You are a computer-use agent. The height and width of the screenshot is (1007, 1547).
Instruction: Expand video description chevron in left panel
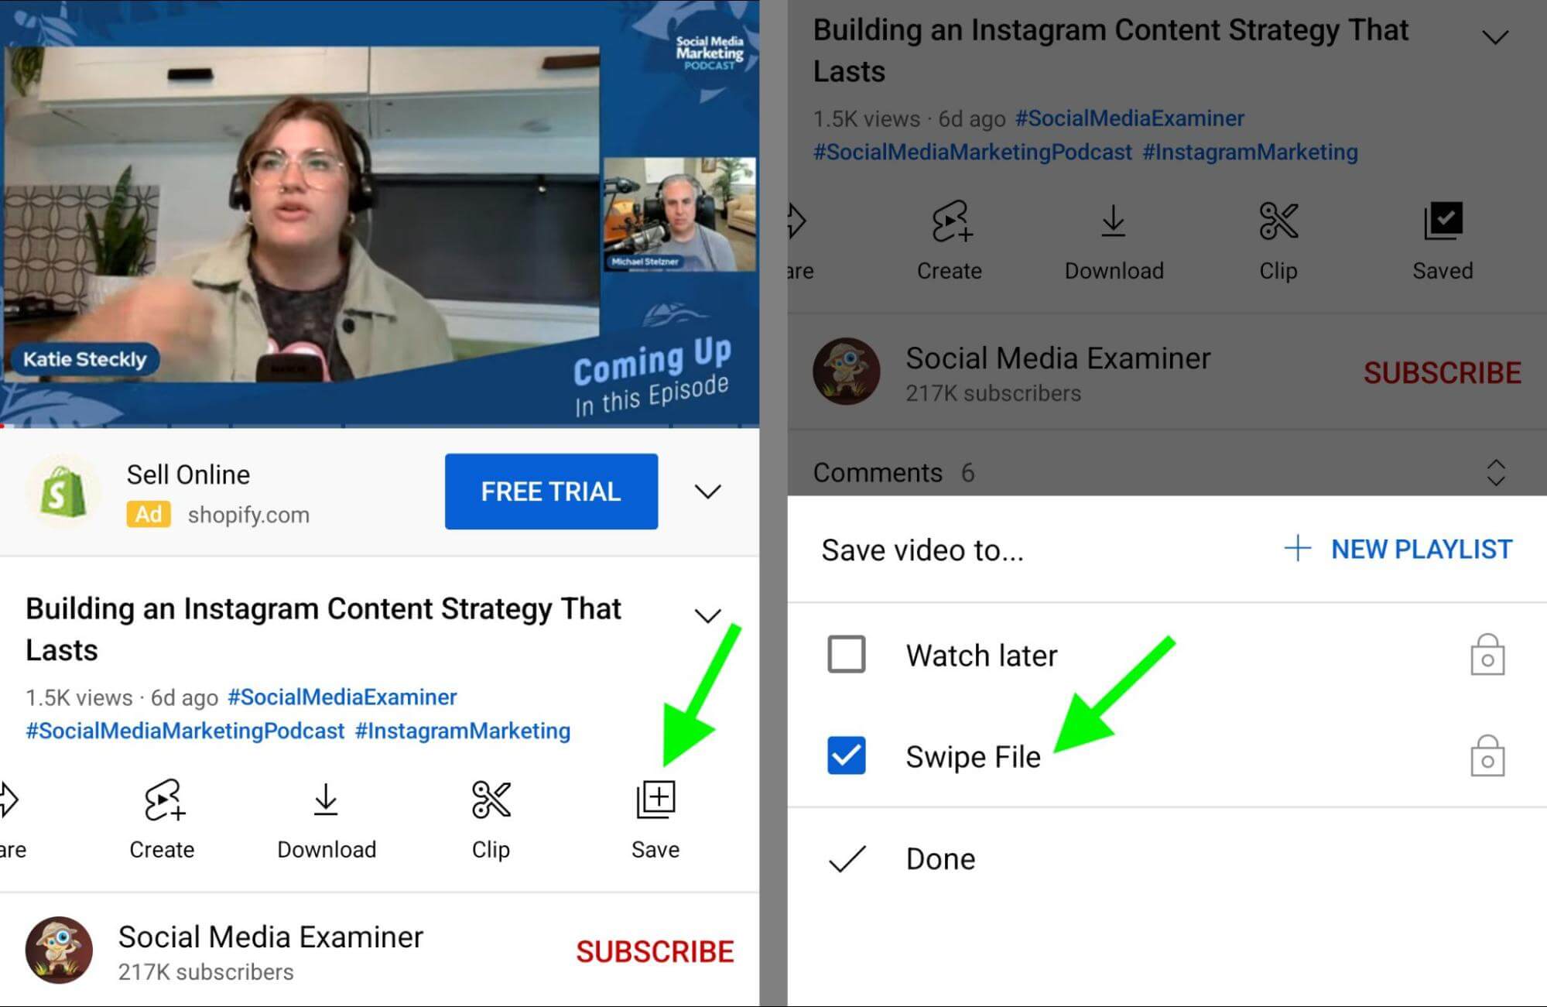pos(707,616)
